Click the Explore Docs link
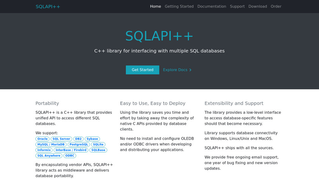 (175, 70)
